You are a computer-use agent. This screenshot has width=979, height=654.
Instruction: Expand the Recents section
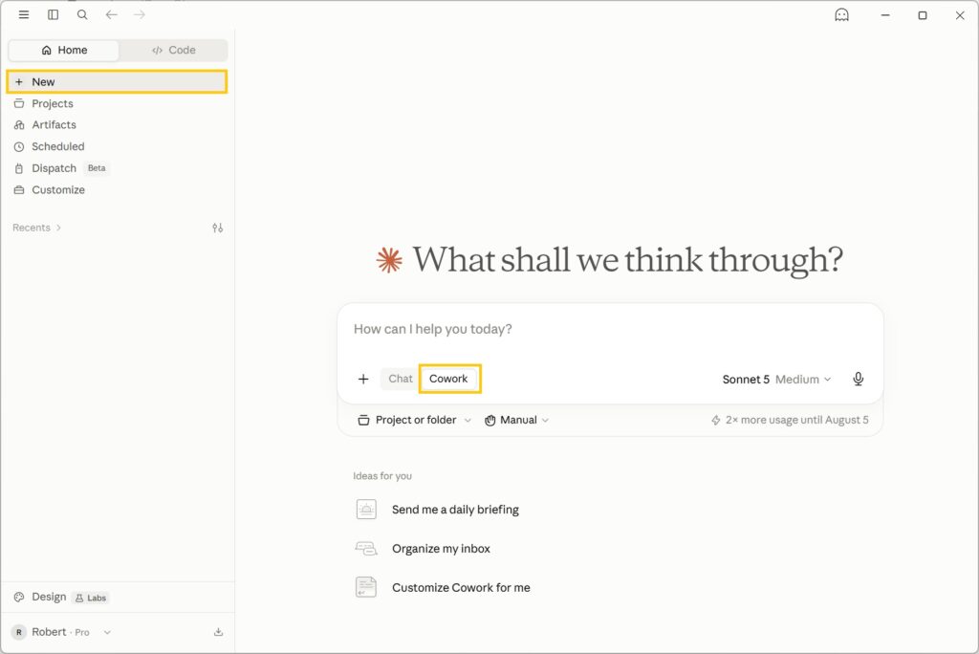point(37,228)
